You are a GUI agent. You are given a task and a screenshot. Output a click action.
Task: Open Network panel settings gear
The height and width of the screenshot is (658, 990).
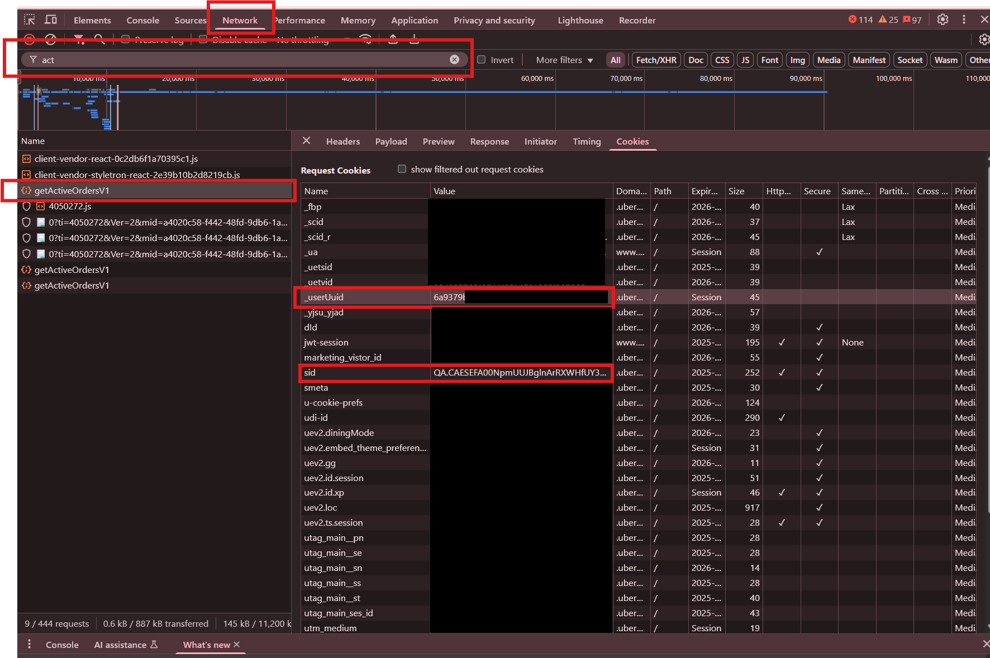(x=984, y=39)
